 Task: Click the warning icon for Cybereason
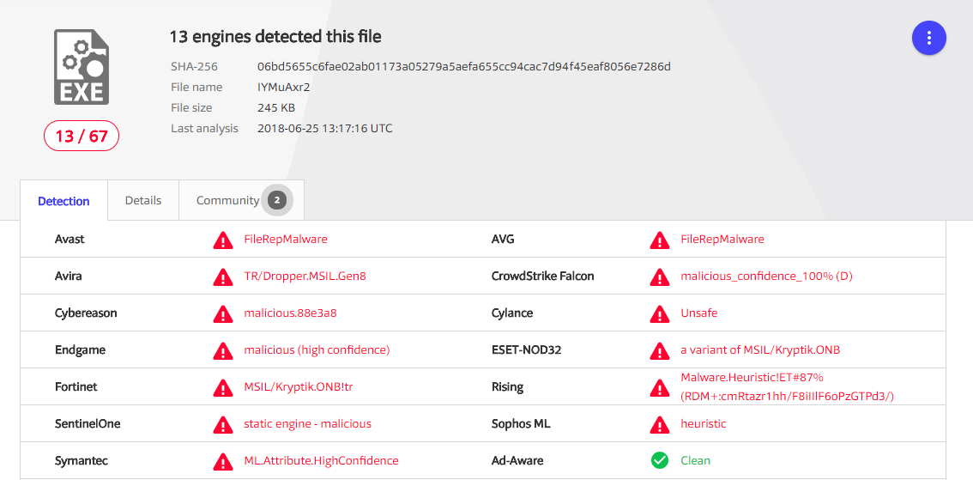(x=223, y=313)
